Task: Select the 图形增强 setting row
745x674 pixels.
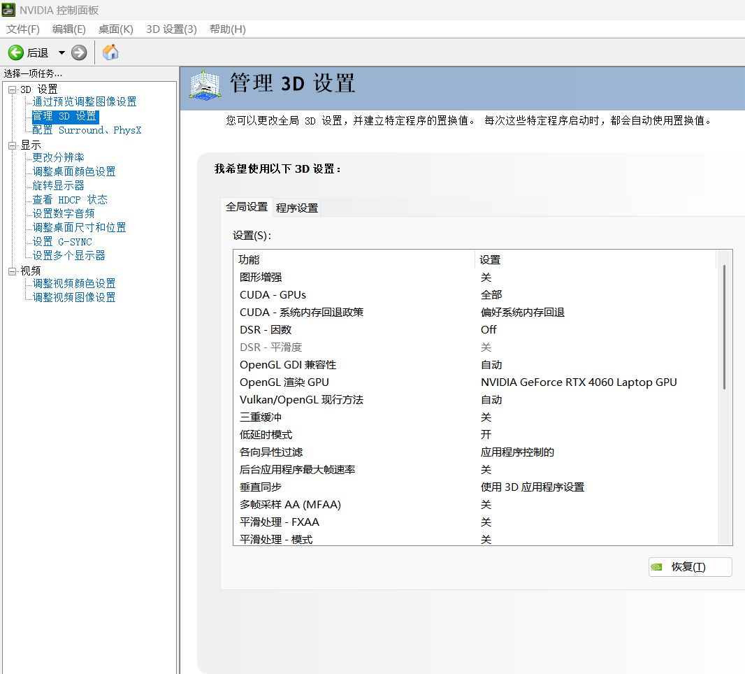Action: (476, 277)
